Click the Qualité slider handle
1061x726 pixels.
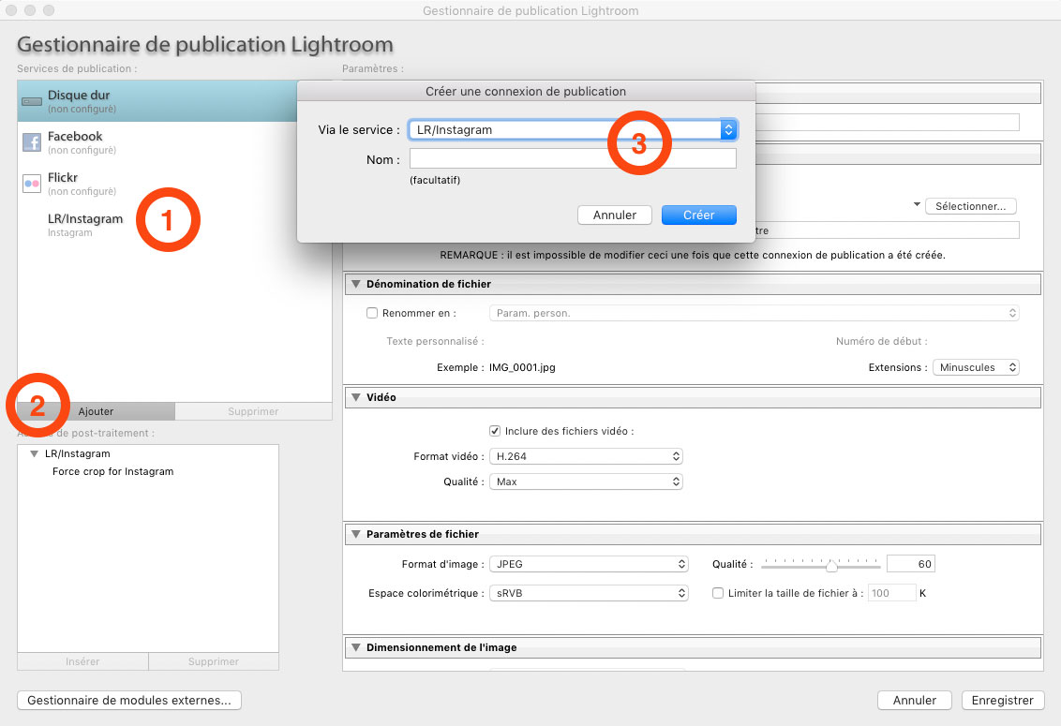831,566
